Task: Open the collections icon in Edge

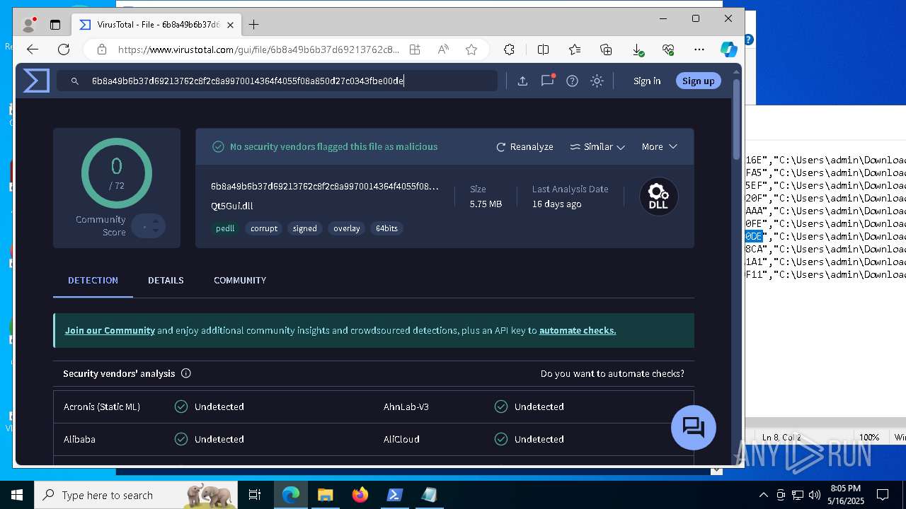Action: click(606, 49)
